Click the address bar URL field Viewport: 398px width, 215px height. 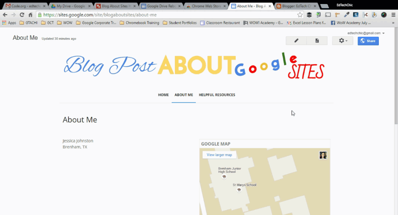click(170, 15)
